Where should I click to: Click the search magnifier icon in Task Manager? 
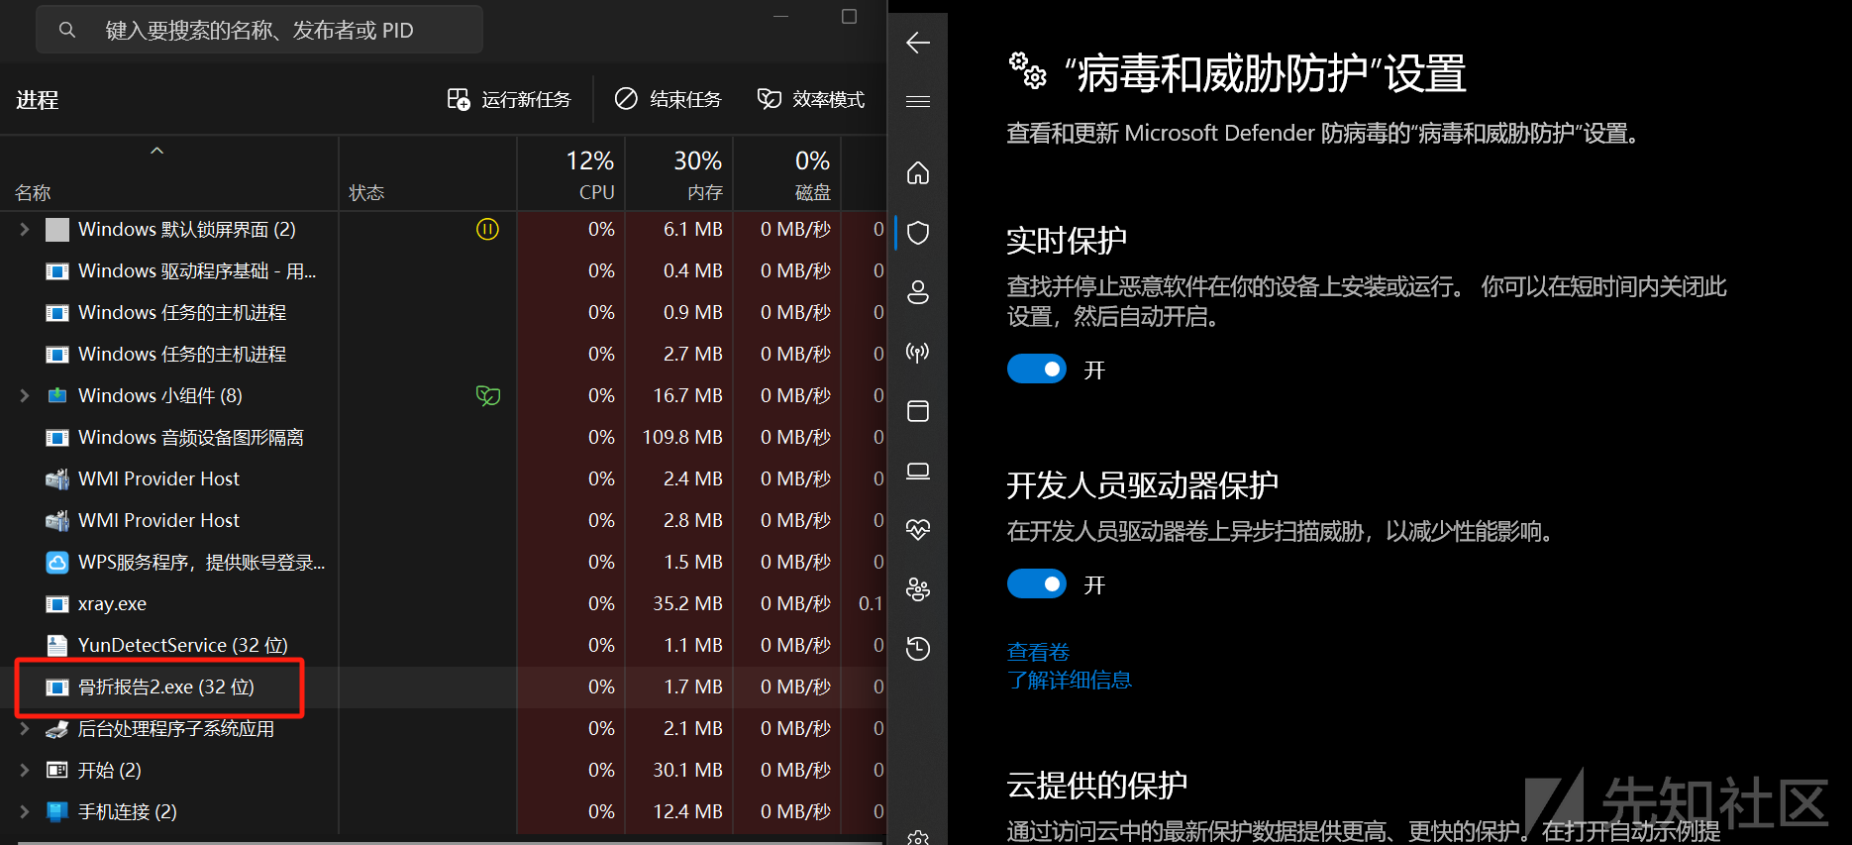(66, 30)
